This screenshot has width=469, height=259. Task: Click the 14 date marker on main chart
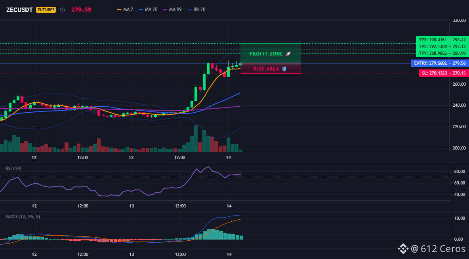pos(229,157)
